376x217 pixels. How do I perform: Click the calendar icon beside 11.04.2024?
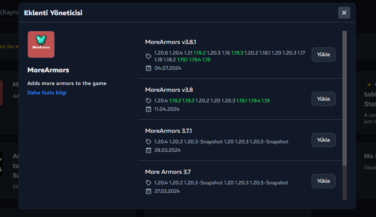148,109
